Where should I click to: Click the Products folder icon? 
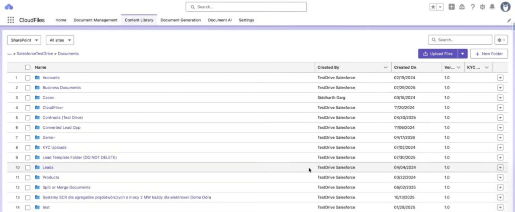(x=37, y=177)
